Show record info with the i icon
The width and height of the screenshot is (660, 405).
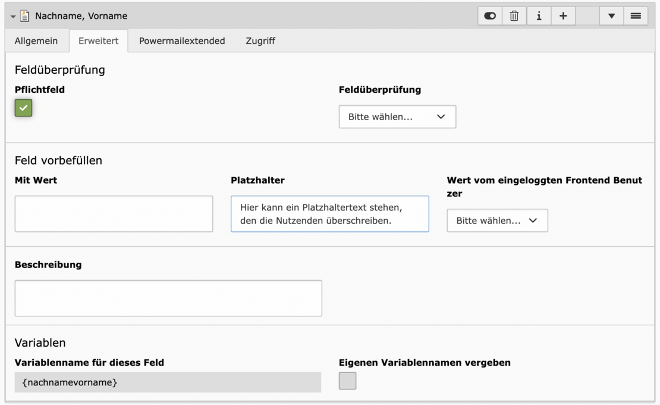coord(539,17)
